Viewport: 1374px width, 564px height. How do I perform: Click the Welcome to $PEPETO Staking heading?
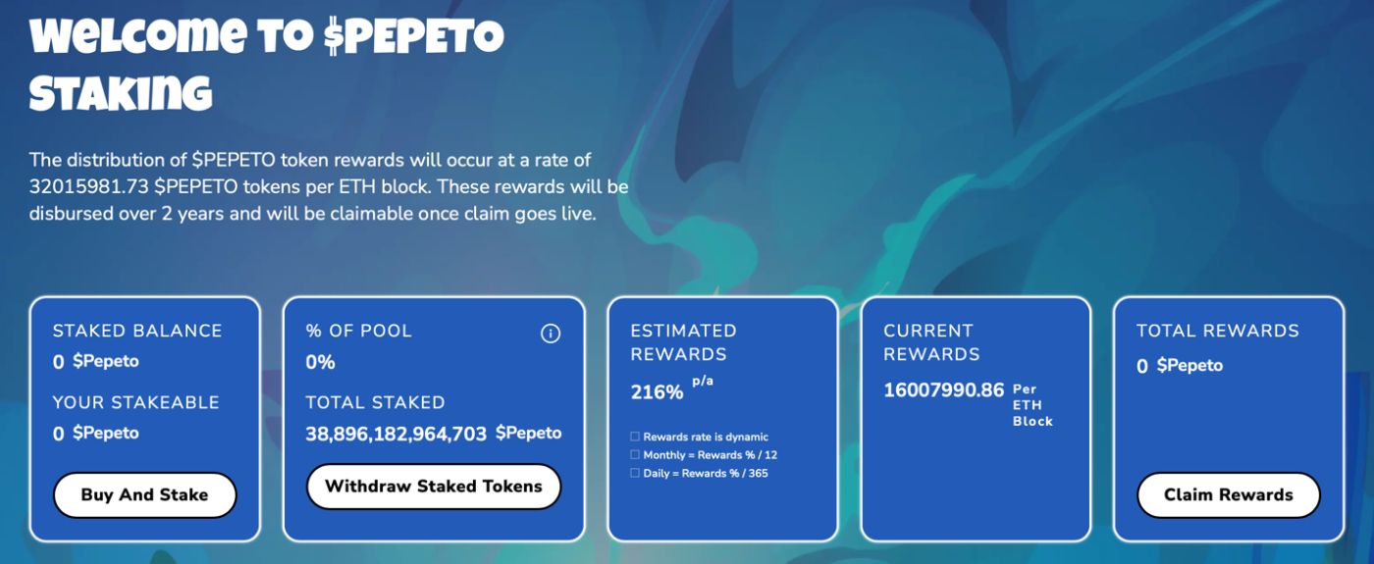point(266,66)
